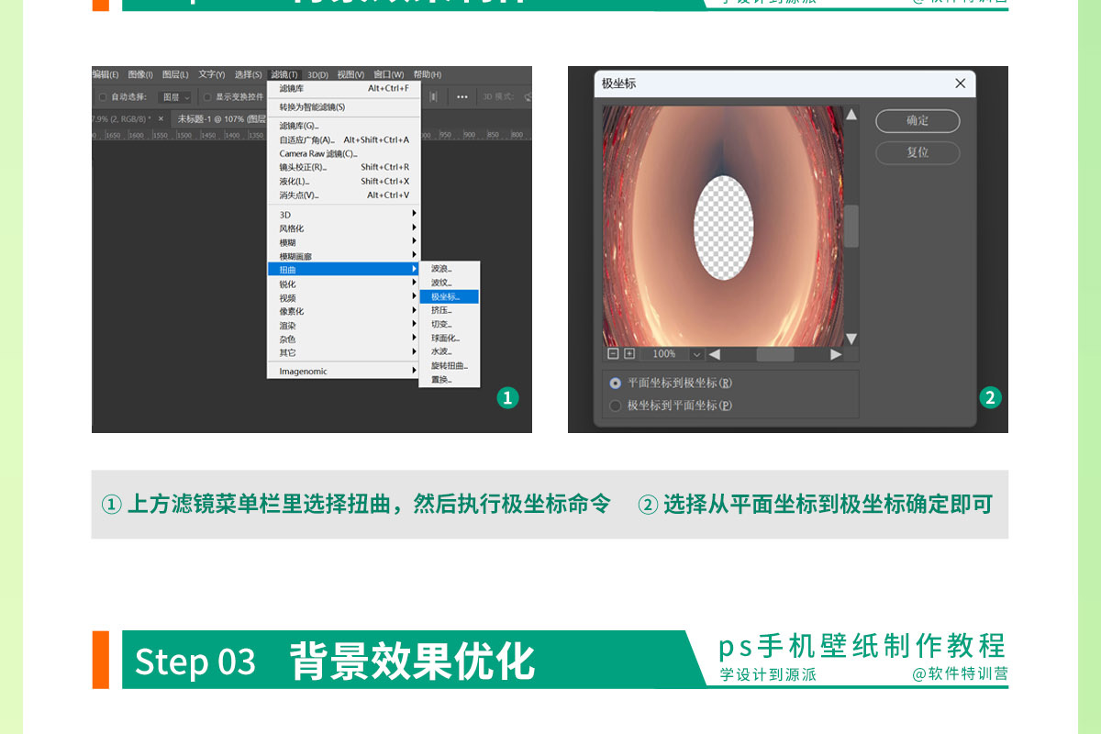Click the preview scroll down arrow
The image size is (1101, 734).
(851, 339)
